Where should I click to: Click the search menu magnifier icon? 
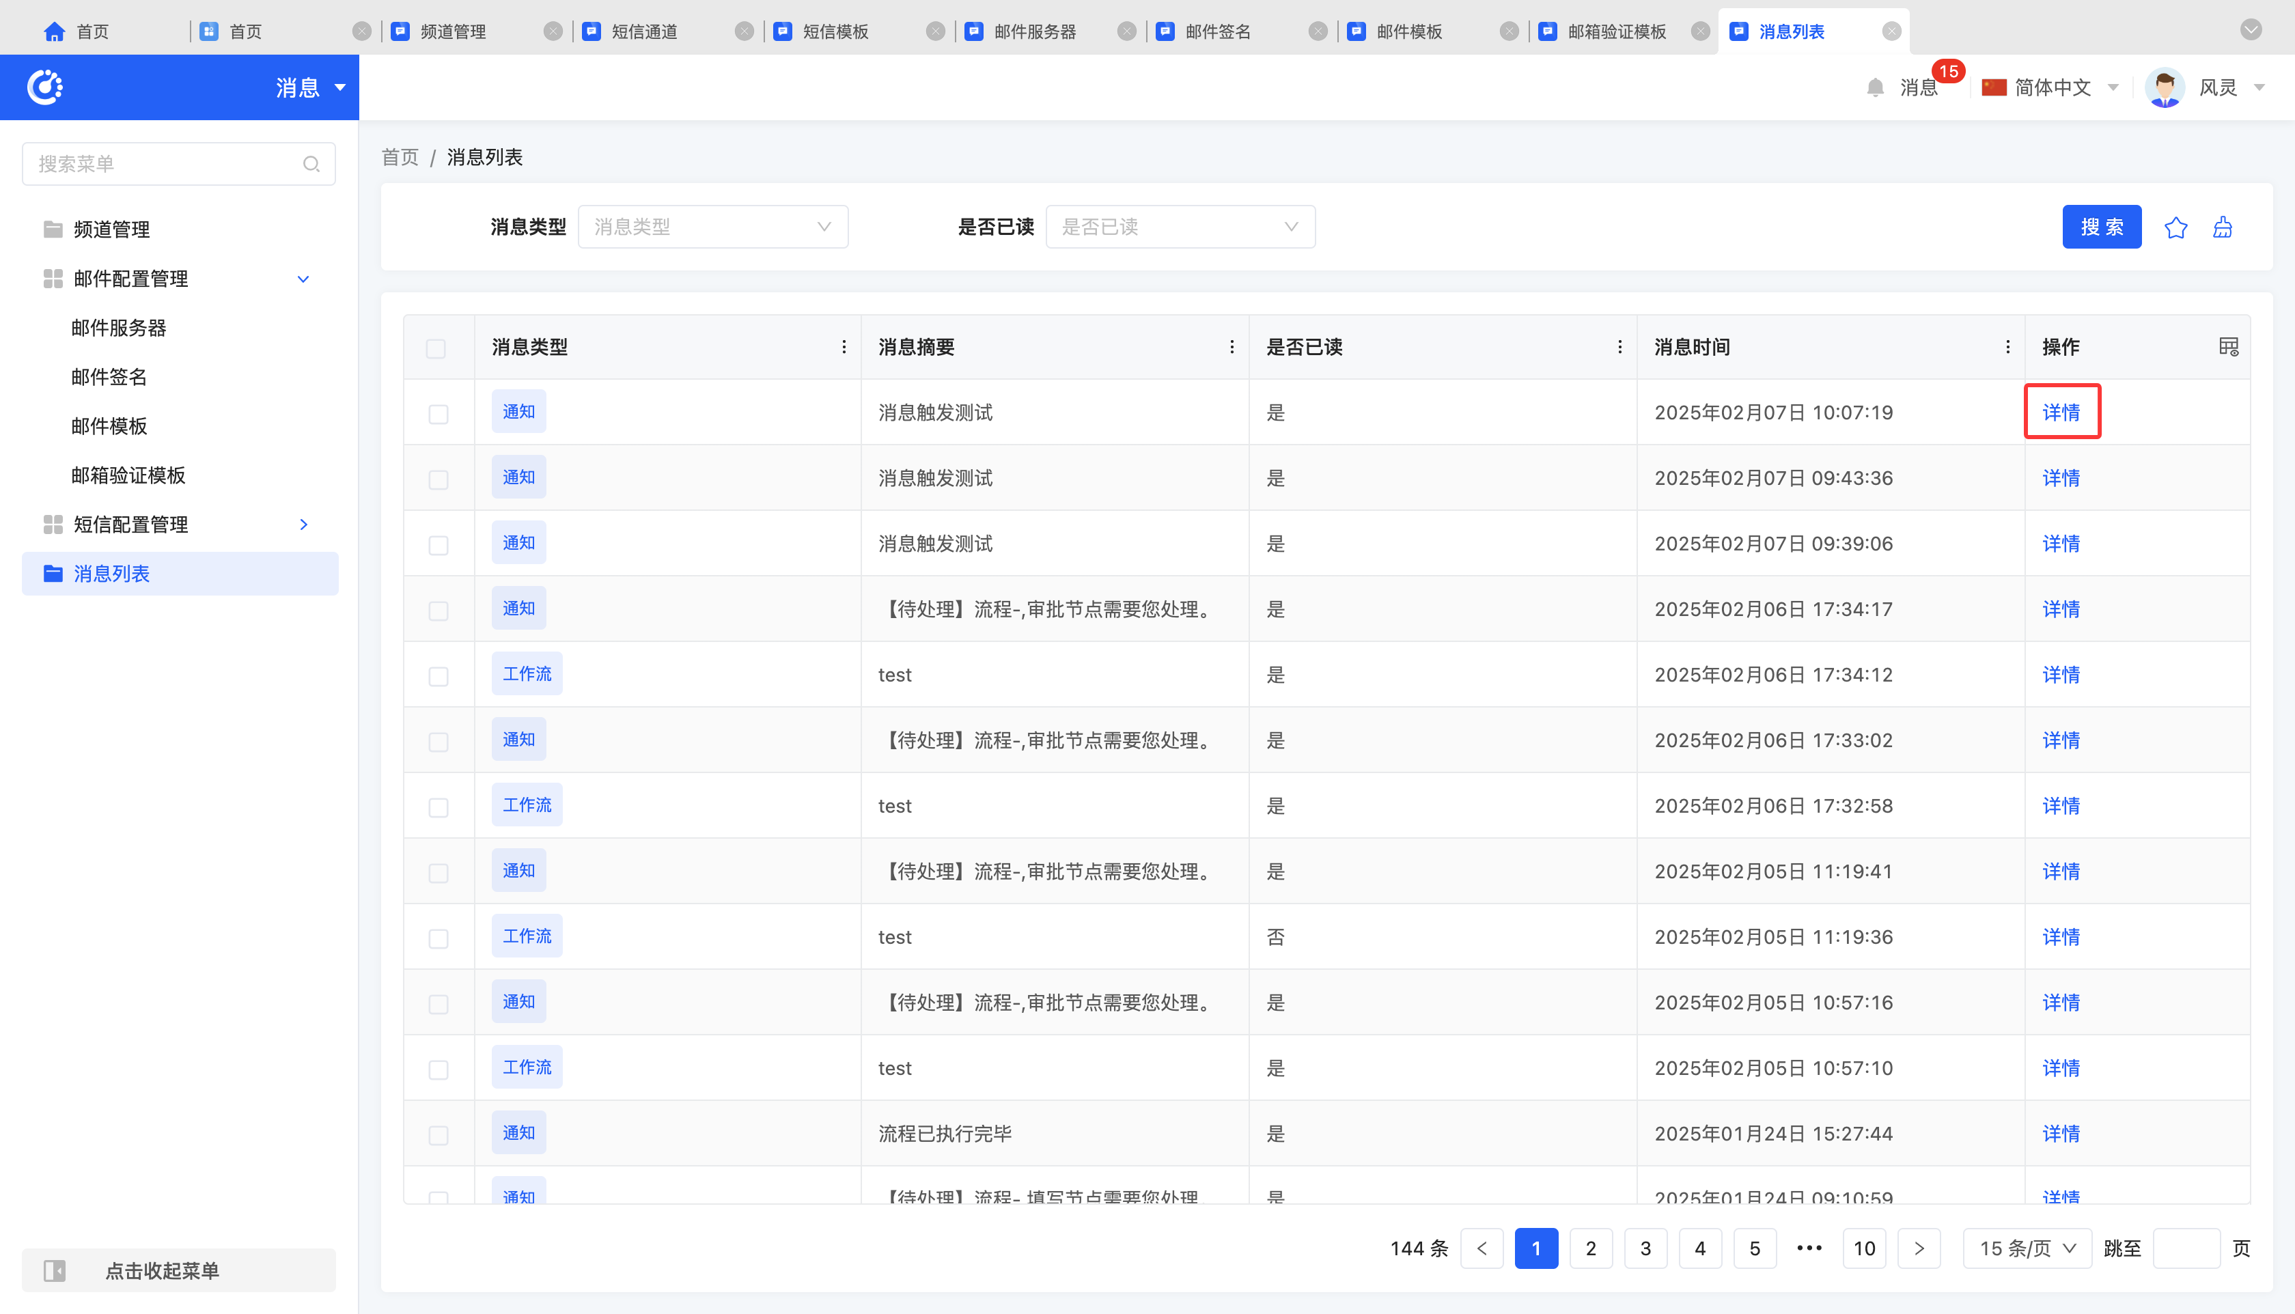[x=311, y=164]
